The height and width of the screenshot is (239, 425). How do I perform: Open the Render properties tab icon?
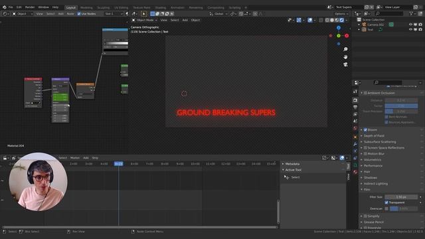click(355, 100)
